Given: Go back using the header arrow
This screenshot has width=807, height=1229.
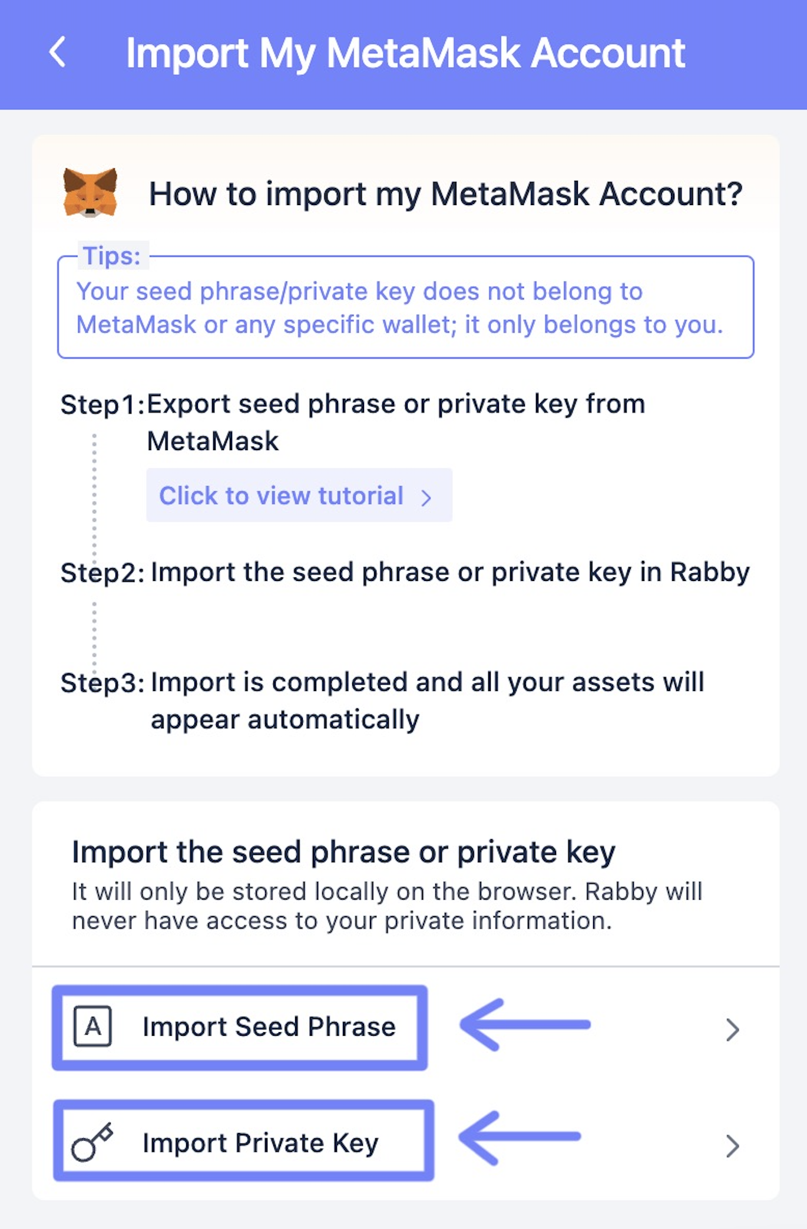Looking at the screenshot, I should pyautogui.click(x=57, y=52).
